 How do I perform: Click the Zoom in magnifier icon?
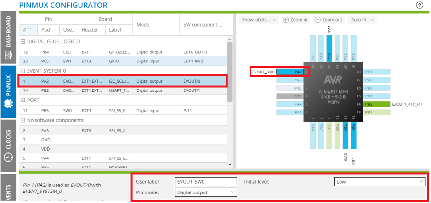(286, 20)
